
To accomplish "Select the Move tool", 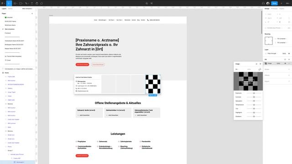I will (x=9, y=3).
